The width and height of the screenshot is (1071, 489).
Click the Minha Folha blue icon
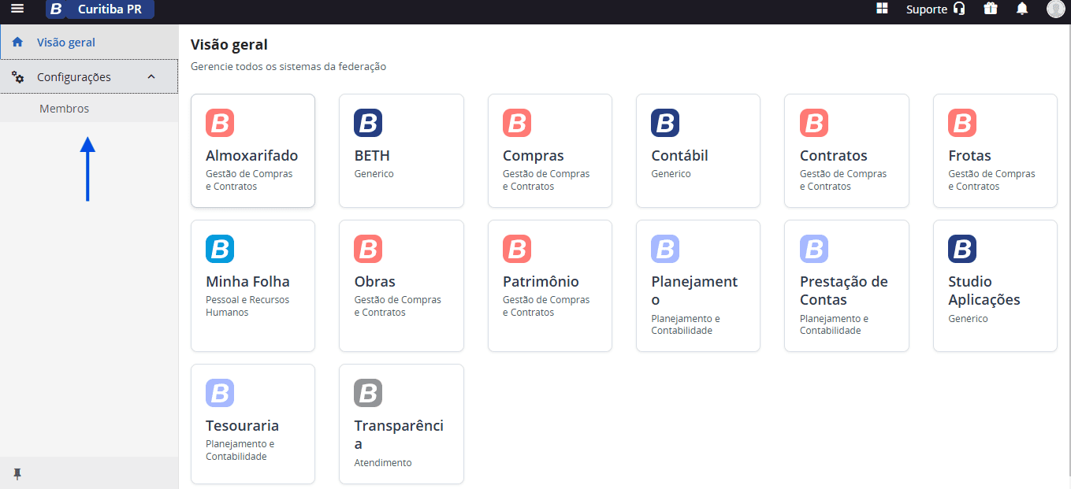pos(220,250)
